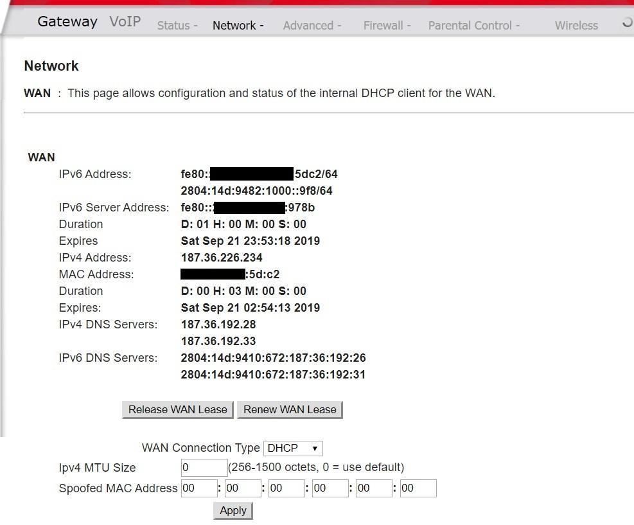The height and width of the screenshot is (525, 634).
Task: Open the Network menu
Action: click(238, 26)
